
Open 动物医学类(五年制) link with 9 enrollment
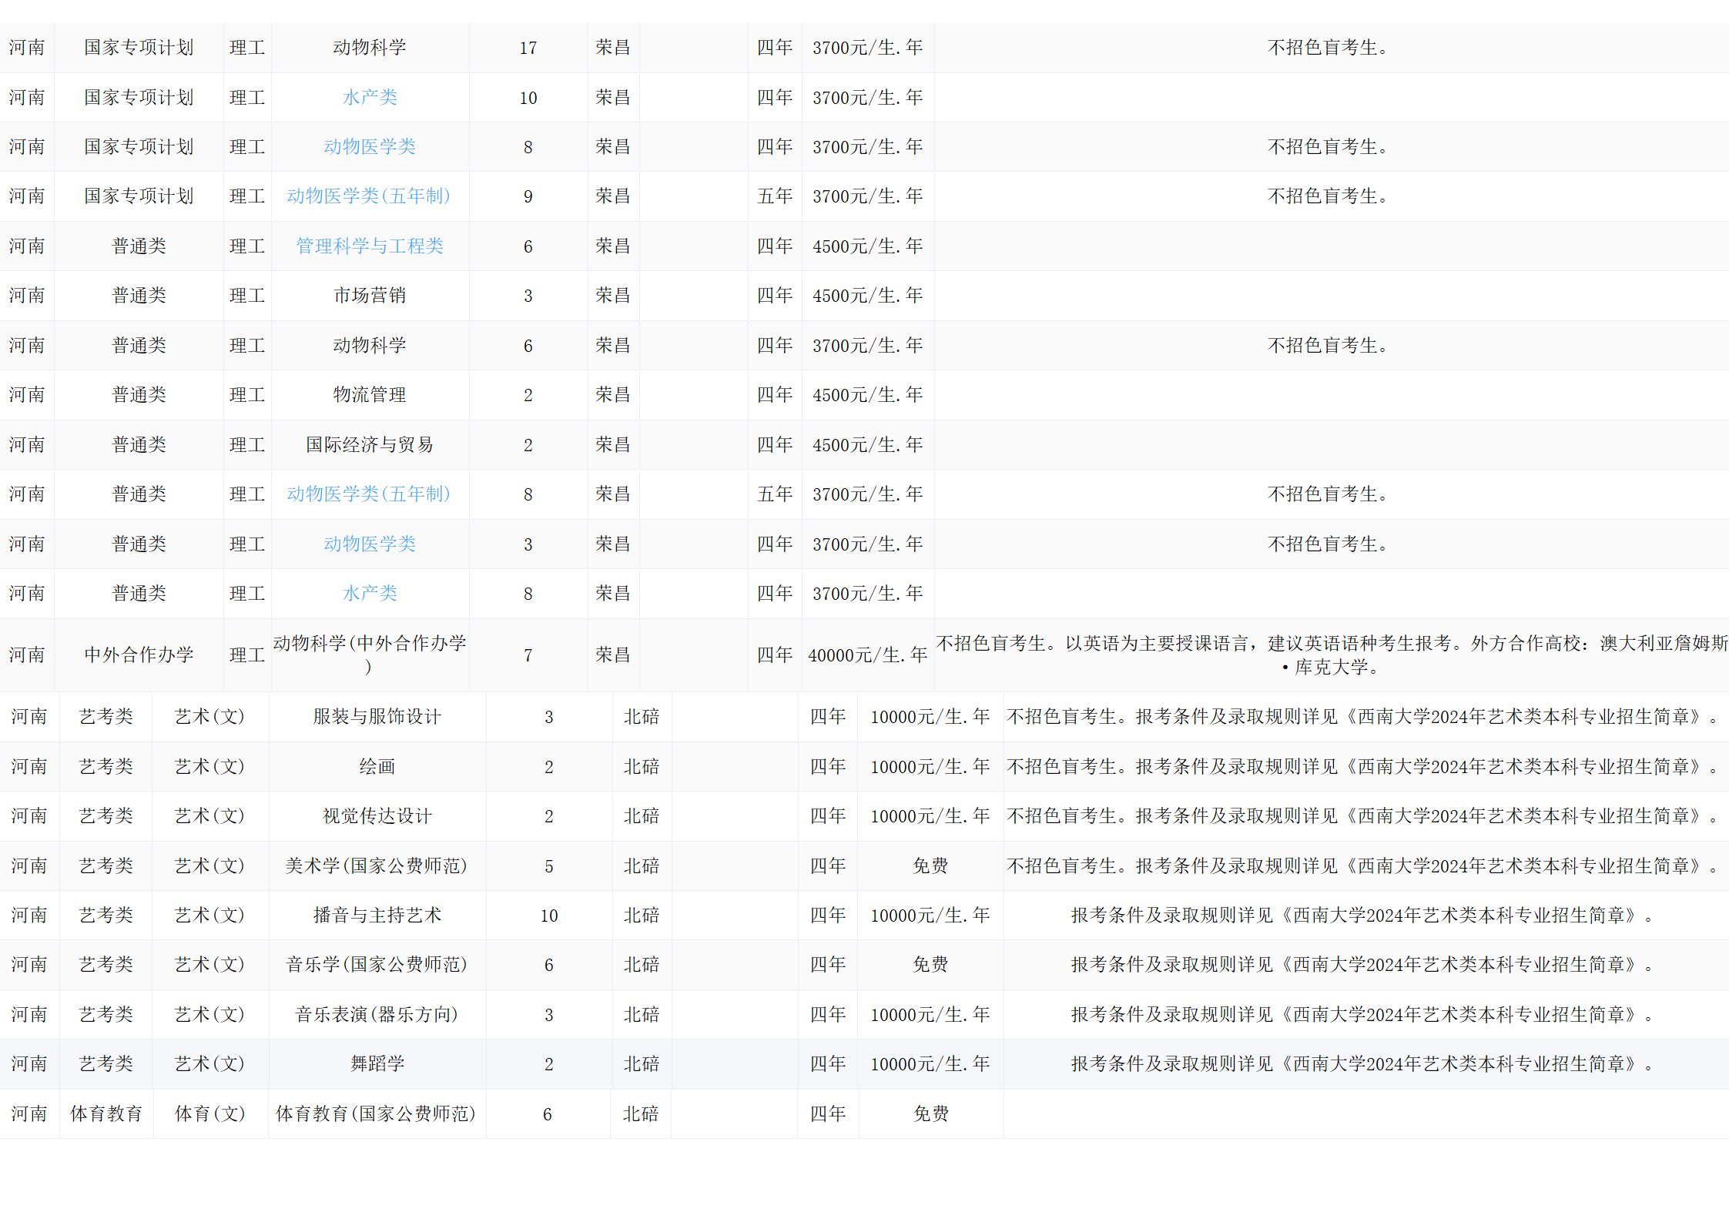click(369, 196)
